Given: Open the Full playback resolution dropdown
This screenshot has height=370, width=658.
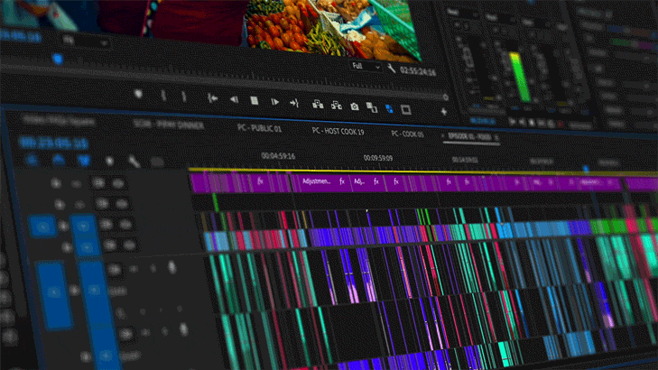Looking at the screenshot, I should 366,66.
